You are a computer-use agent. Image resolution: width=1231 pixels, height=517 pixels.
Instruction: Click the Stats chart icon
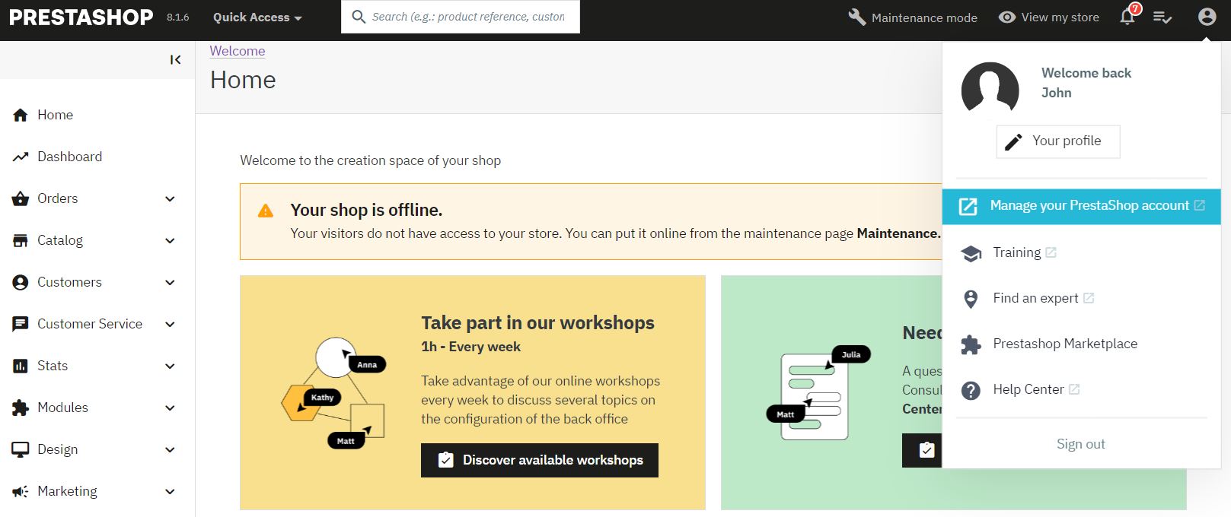coord(21,366)
